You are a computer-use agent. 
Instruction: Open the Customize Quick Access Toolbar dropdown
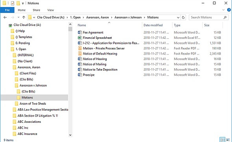click(23, 3)
